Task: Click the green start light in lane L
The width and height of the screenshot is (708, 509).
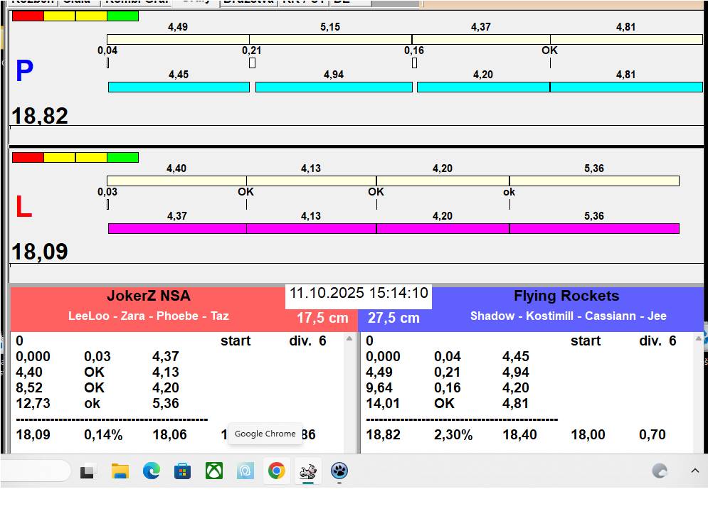Action: [122, 157]
